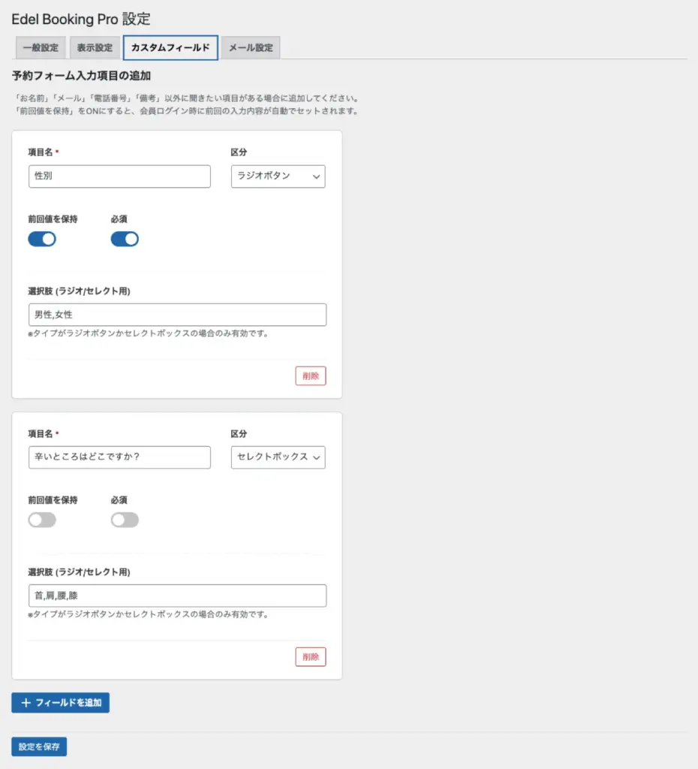Click the 性別 field name input
698x769 pixels.
tap(119, 176)
